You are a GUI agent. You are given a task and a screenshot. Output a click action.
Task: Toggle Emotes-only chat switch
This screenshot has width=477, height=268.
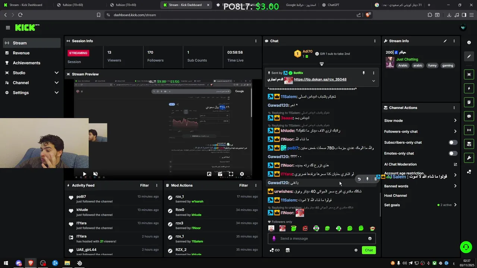pos(453,153)
